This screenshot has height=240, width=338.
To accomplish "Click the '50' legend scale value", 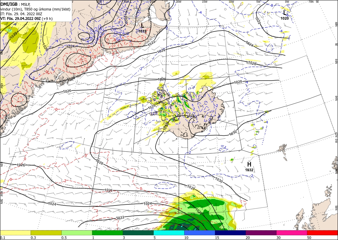I will coord(309,238).
